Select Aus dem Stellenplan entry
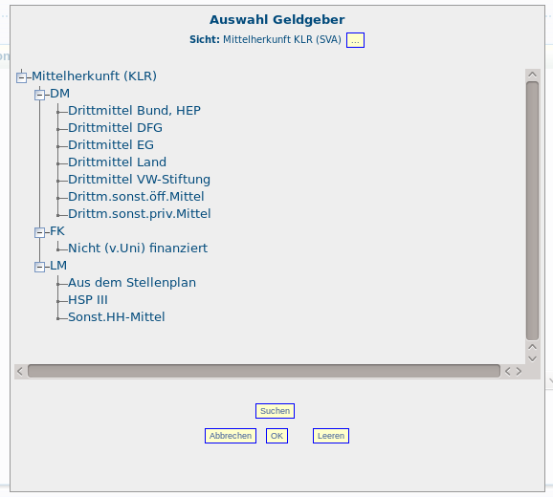 pos(132,283)
